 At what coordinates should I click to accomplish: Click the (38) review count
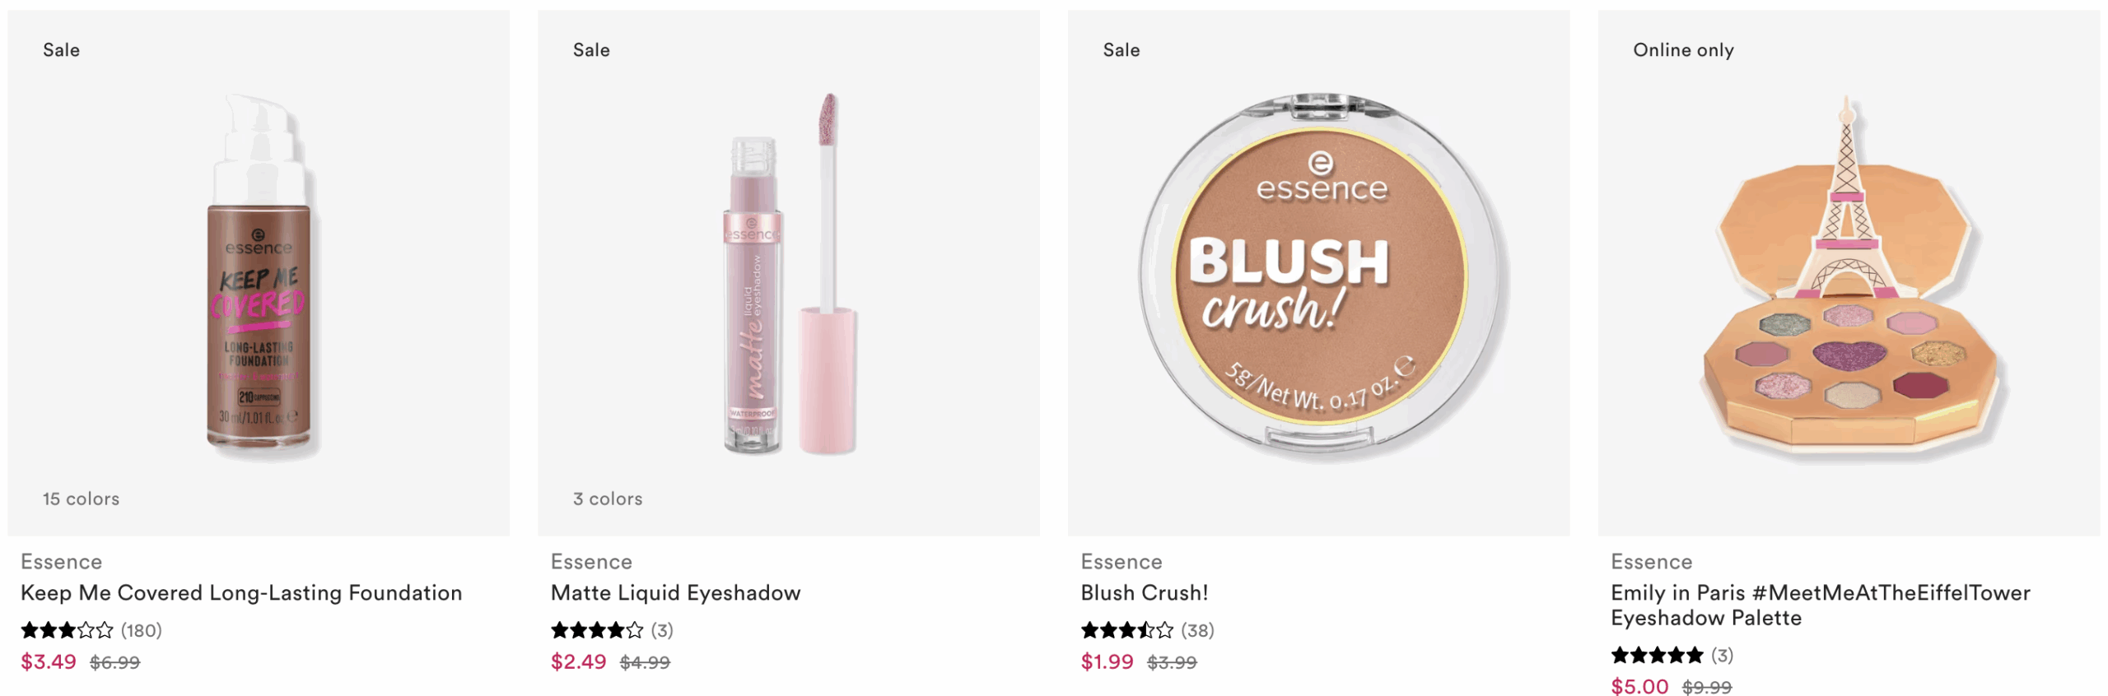coord(1197,631)
